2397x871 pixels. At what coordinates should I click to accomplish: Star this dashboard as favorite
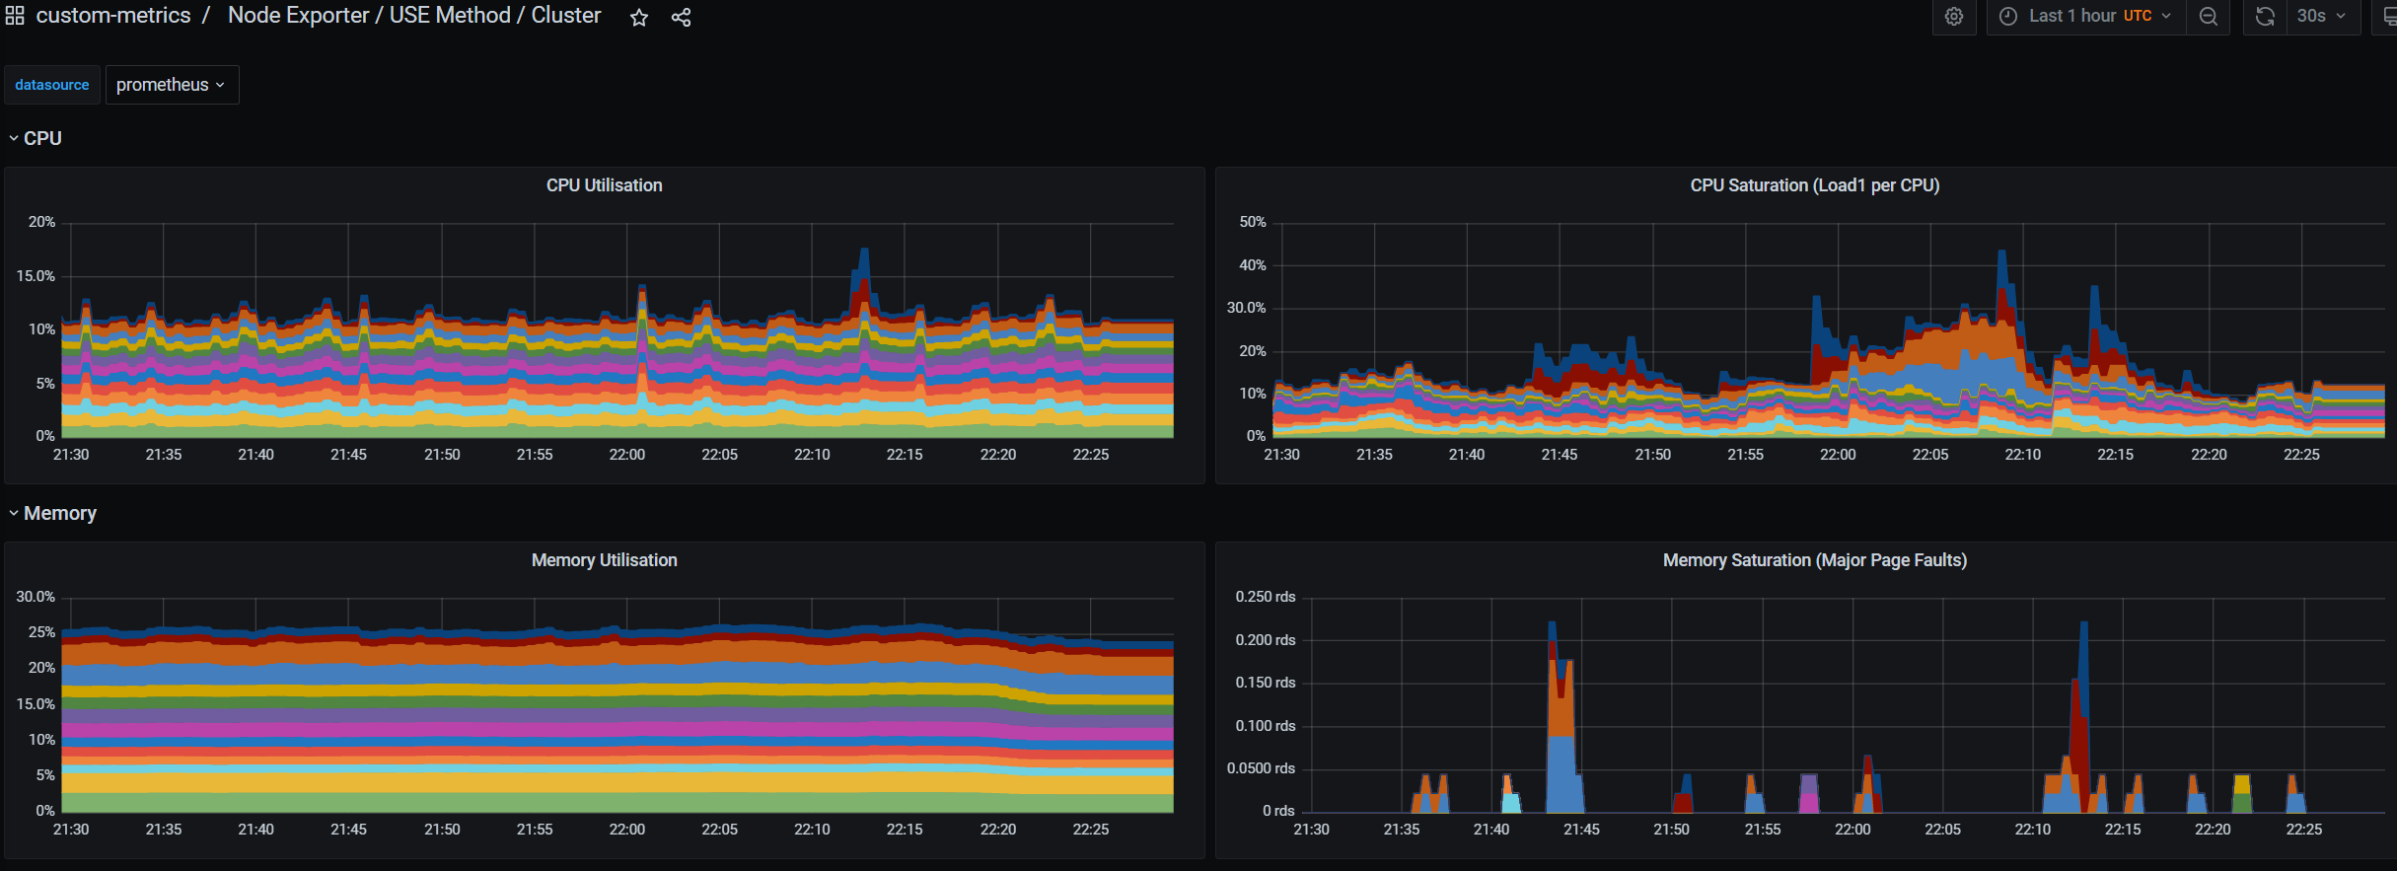pos(639,17)
